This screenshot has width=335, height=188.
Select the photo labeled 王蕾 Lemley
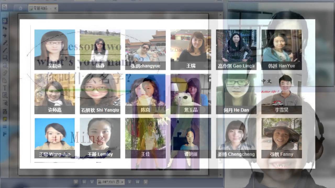pyautogui.click(x=100, y=138)
